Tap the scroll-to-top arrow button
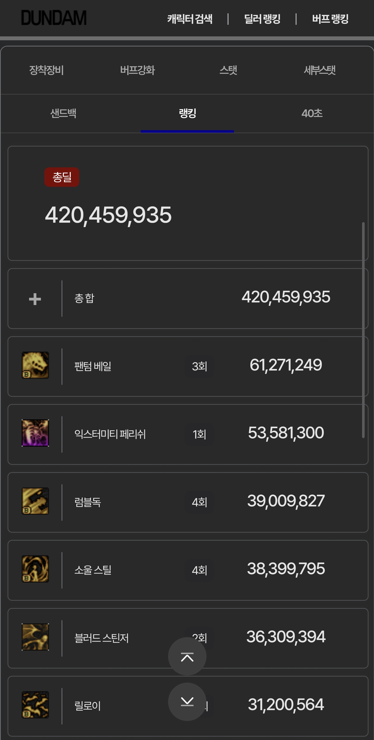Viewport: 374px width, 740px height. click(x=187, y=656)
